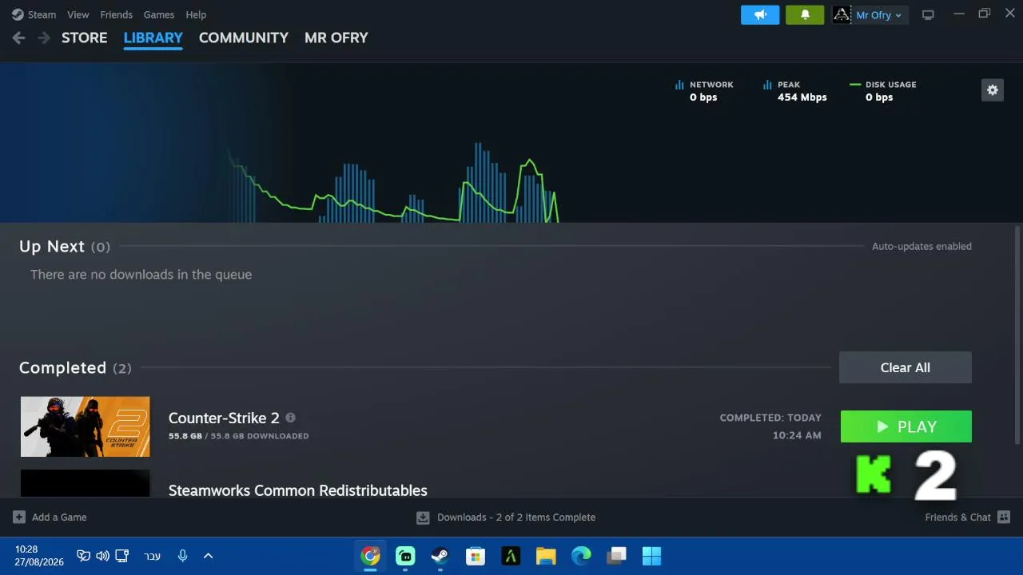Image resolution: width=1023 pixels, height=575 pixels.
Task: Open Steamworks Common Redistributables entry
Action: pos(298,490)
